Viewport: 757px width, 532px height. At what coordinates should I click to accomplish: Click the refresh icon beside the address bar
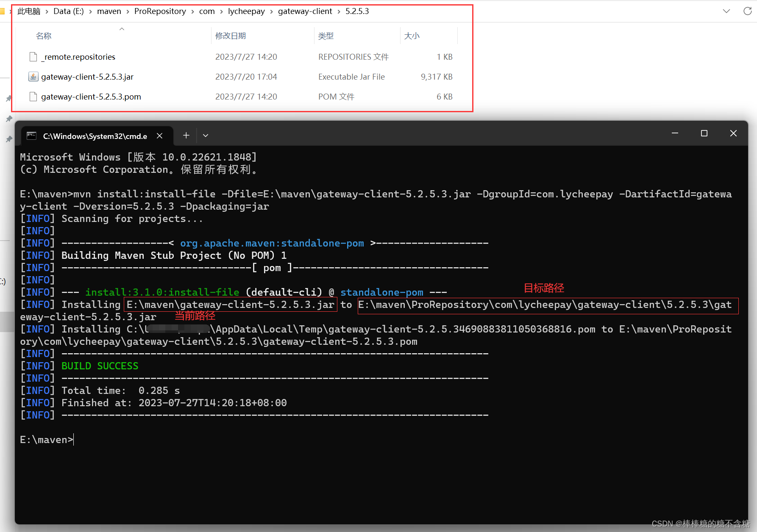pos(747,11)
